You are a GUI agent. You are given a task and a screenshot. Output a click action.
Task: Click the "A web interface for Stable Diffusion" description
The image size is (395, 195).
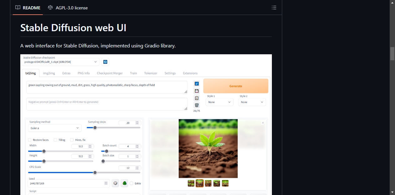(x=98, y=46)
